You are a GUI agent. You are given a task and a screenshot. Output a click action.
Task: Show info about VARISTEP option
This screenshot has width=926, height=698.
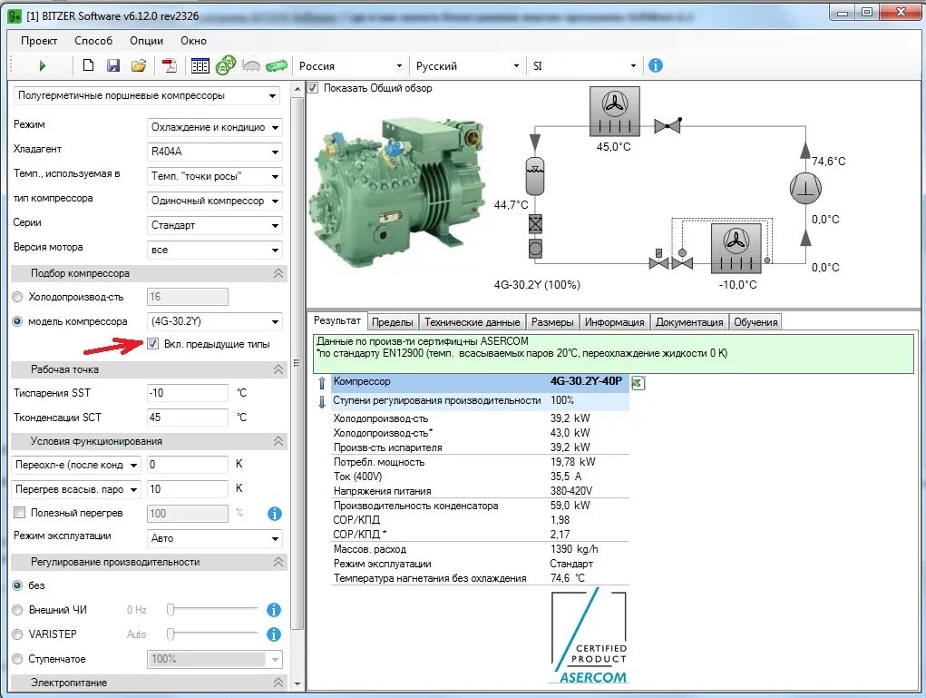[x=273, y=634]
